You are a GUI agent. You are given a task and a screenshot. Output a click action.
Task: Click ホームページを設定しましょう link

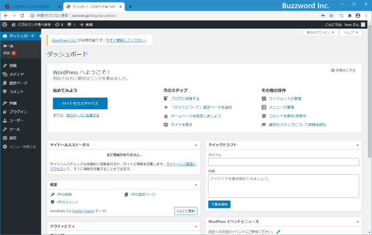(196, 116)
